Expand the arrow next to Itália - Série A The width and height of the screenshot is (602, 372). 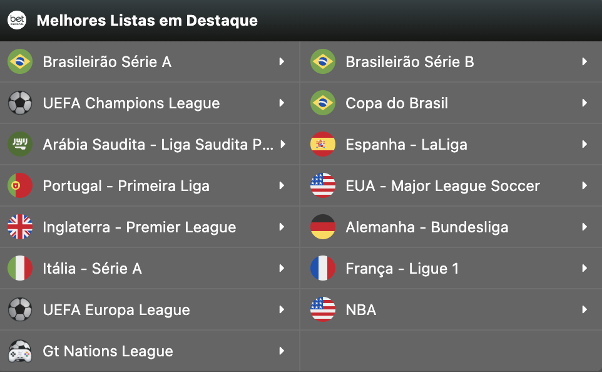click(x=282, y=268)
